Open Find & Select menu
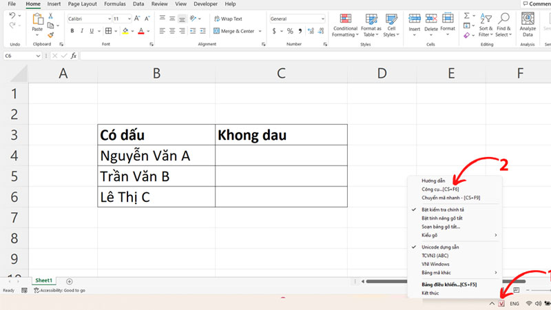551x310 pixels. (x=504, y=25)
